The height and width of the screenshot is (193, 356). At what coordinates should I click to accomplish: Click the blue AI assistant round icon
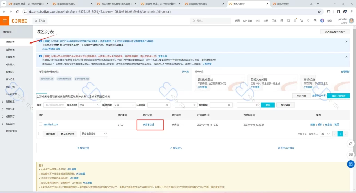(x=322, y=21)
